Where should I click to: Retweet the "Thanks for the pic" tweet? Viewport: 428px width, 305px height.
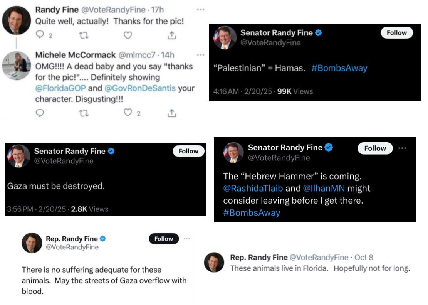[84, 35]
